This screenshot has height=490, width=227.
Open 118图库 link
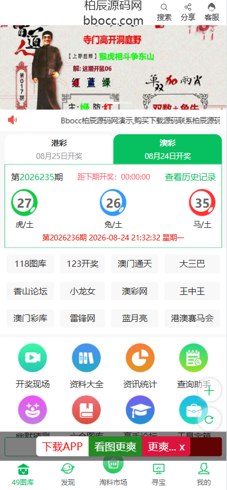point(30,264)
